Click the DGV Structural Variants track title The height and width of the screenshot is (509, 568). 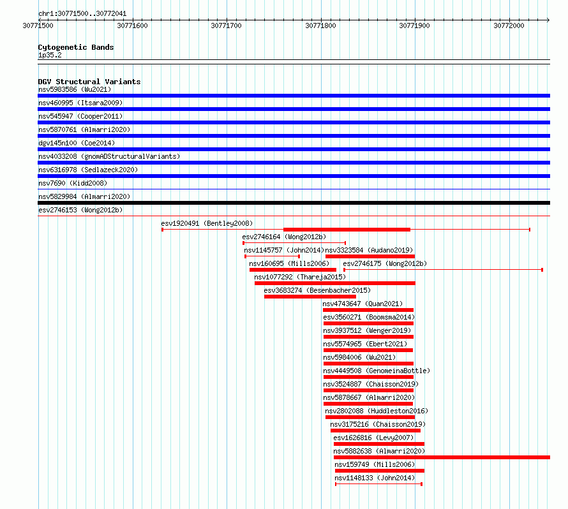pos(89,82)
